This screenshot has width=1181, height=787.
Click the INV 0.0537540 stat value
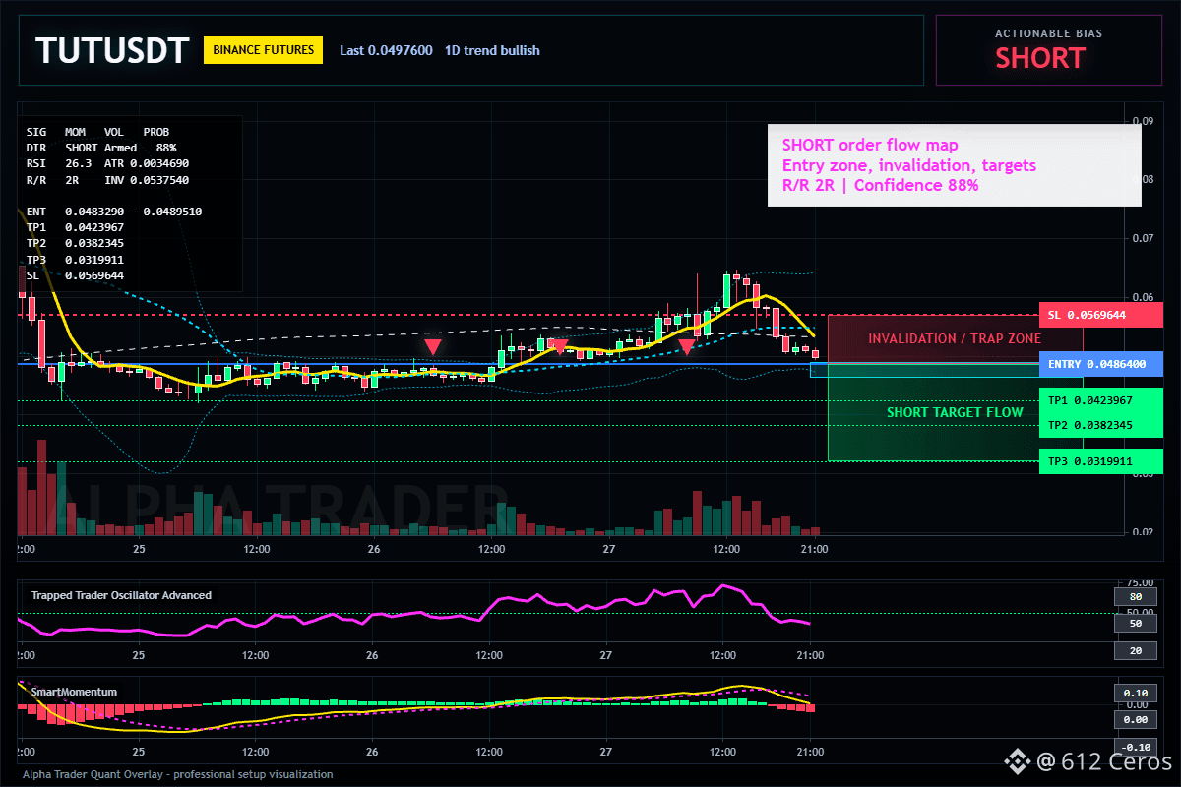[x=147, y=180]
